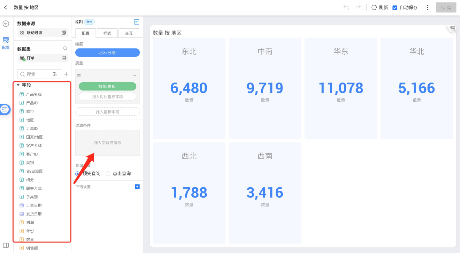Viewport: 460px width, 253px height.
Task: Click the 保存 save button
Action: pyautogui.click(x=446, y=8)
